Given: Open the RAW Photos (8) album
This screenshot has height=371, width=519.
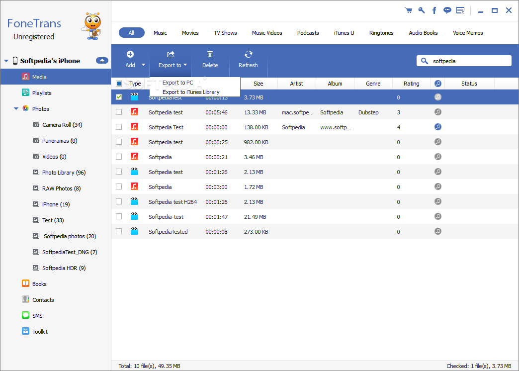Looking at the screenshot, I should pyautogui.click(x=57, y=188).
